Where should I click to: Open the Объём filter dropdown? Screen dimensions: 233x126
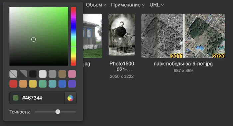(96, 5)
